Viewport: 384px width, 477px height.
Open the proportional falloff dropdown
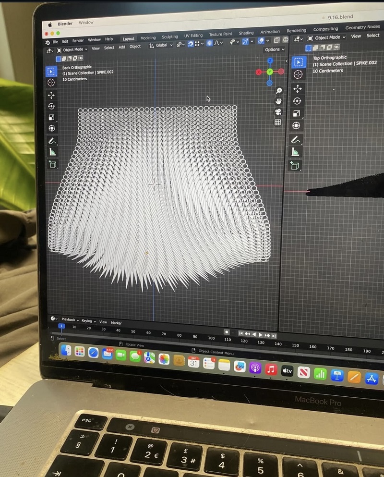click(218, 43)
